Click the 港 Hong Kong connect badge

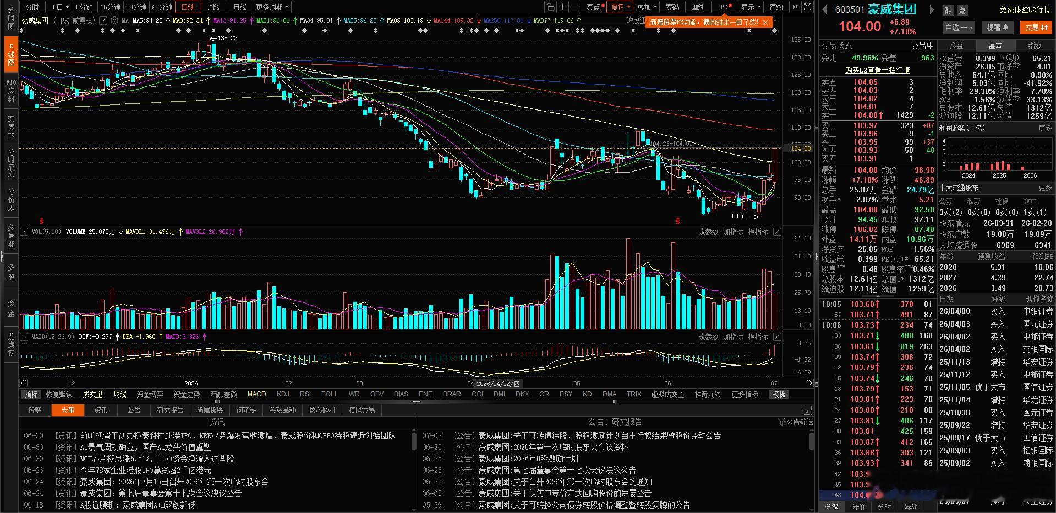(x=962, y=10)
